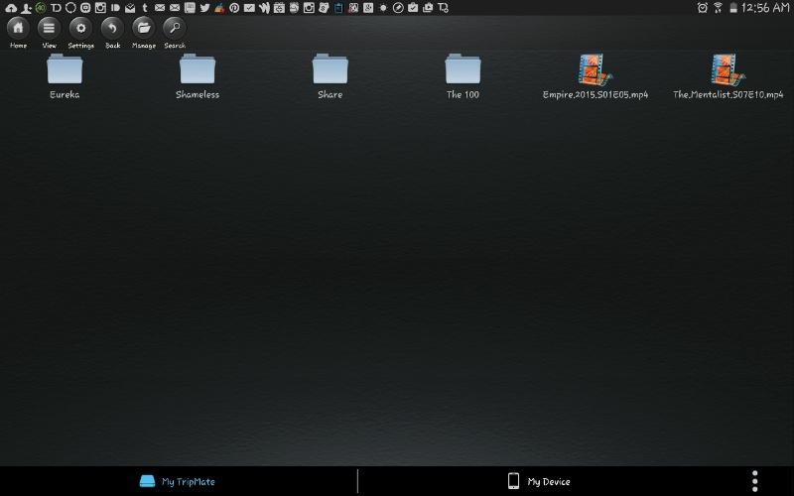
Task: Tap the Twitter notification icon
Action: 204,8
